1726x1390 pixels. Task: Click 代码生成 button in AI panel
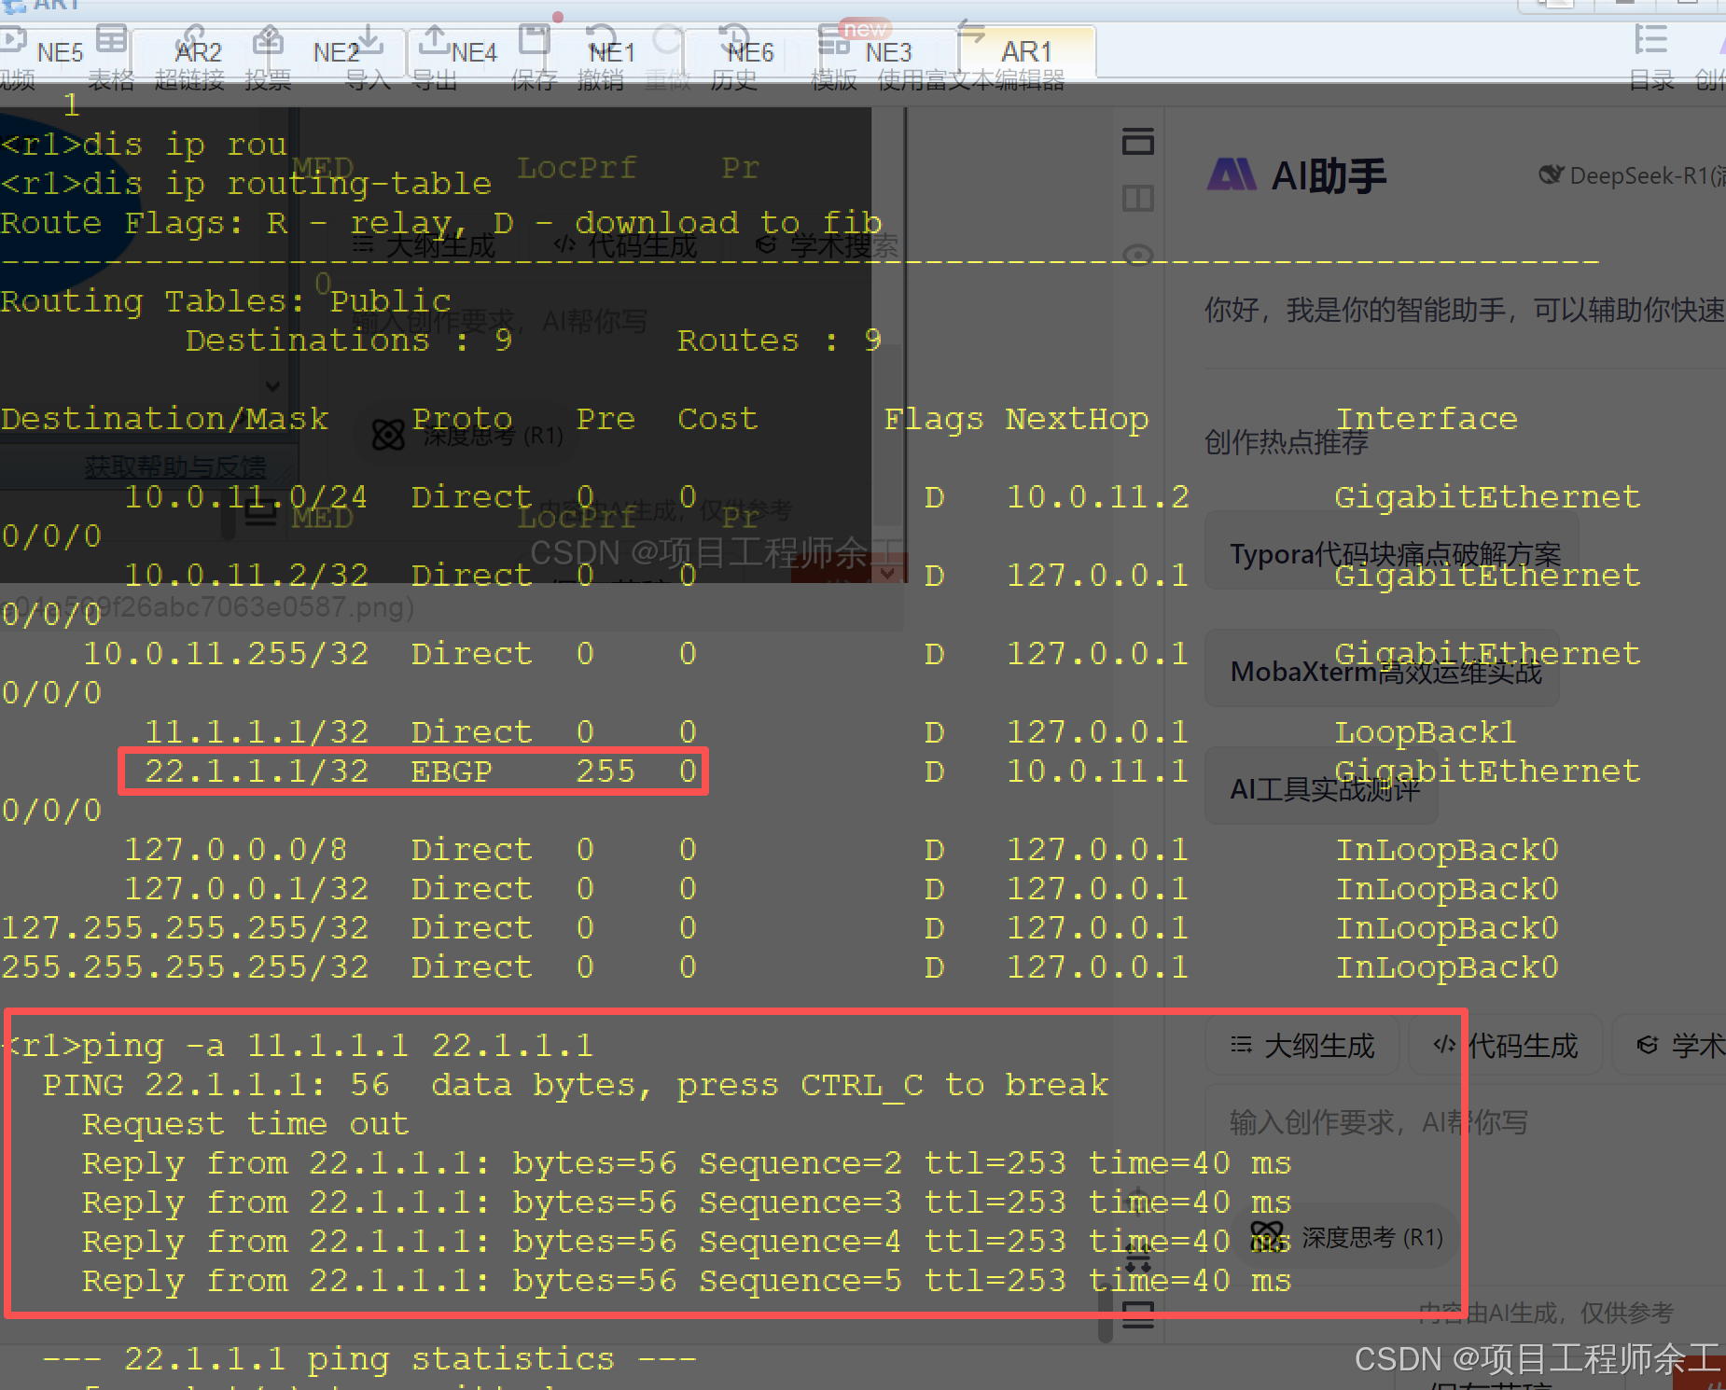1505,1045
